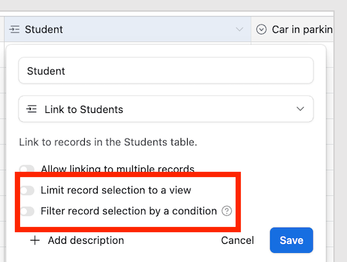Click the Filter record selection by a condition label
Image resolution: width=347 pixels, height=262 pixels.
coord(129,211)
